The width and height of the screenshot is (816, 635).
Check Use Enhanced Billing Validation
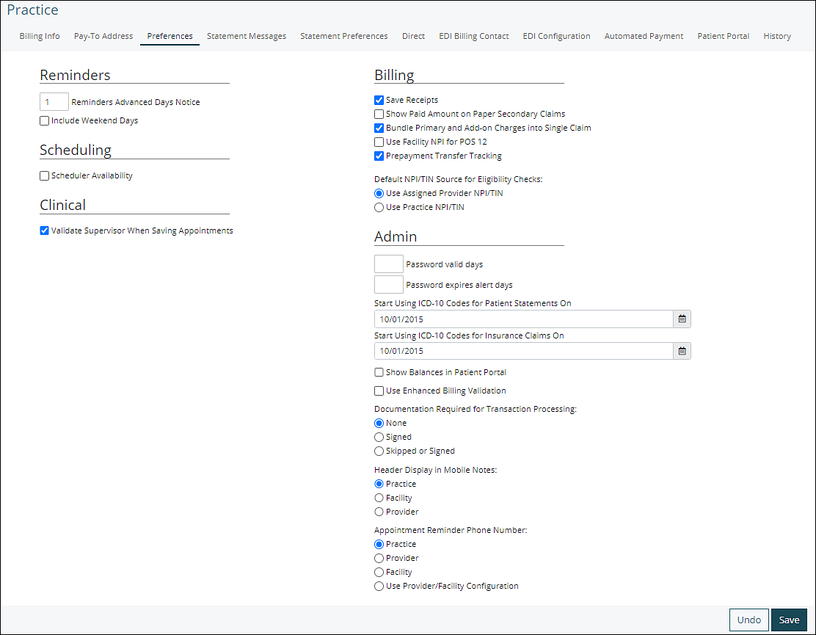tap(379, 391)
